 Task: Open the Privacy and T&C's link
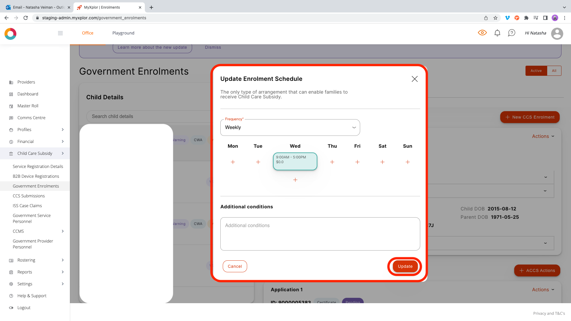coord(549,313)
